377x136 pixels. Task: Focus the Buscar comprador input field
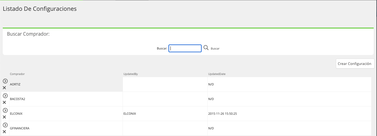pyautogui.click(x=185, y=48)
